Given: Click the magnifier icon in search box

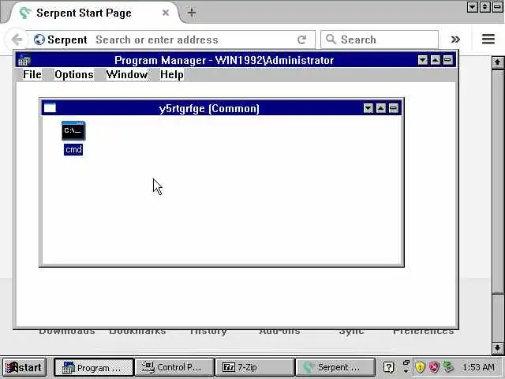Looking at the screenshot, I should click(x=331, y=39).
